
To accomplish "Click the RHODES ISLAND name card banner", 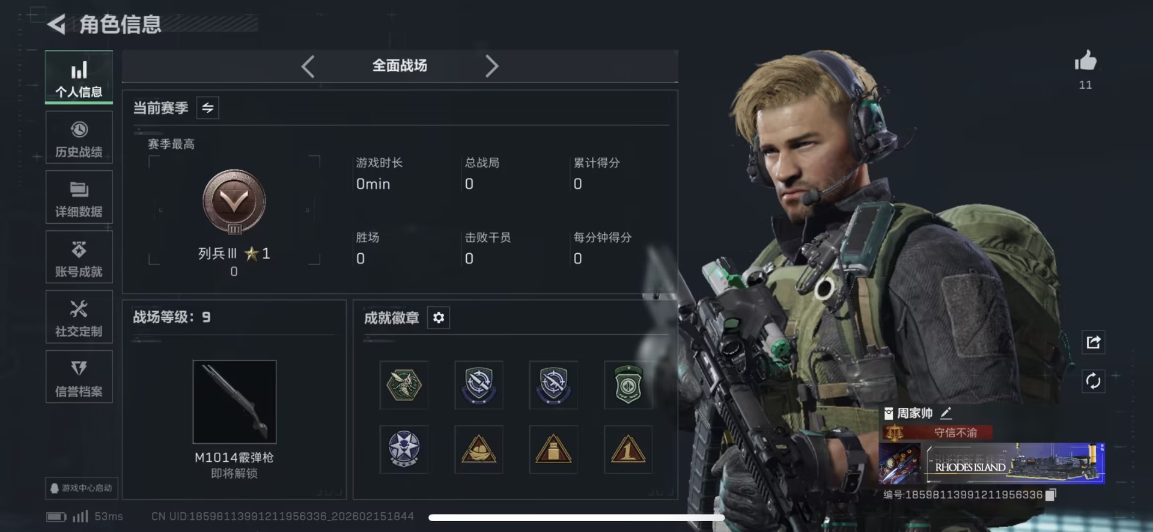I will (x=992, y=464).
